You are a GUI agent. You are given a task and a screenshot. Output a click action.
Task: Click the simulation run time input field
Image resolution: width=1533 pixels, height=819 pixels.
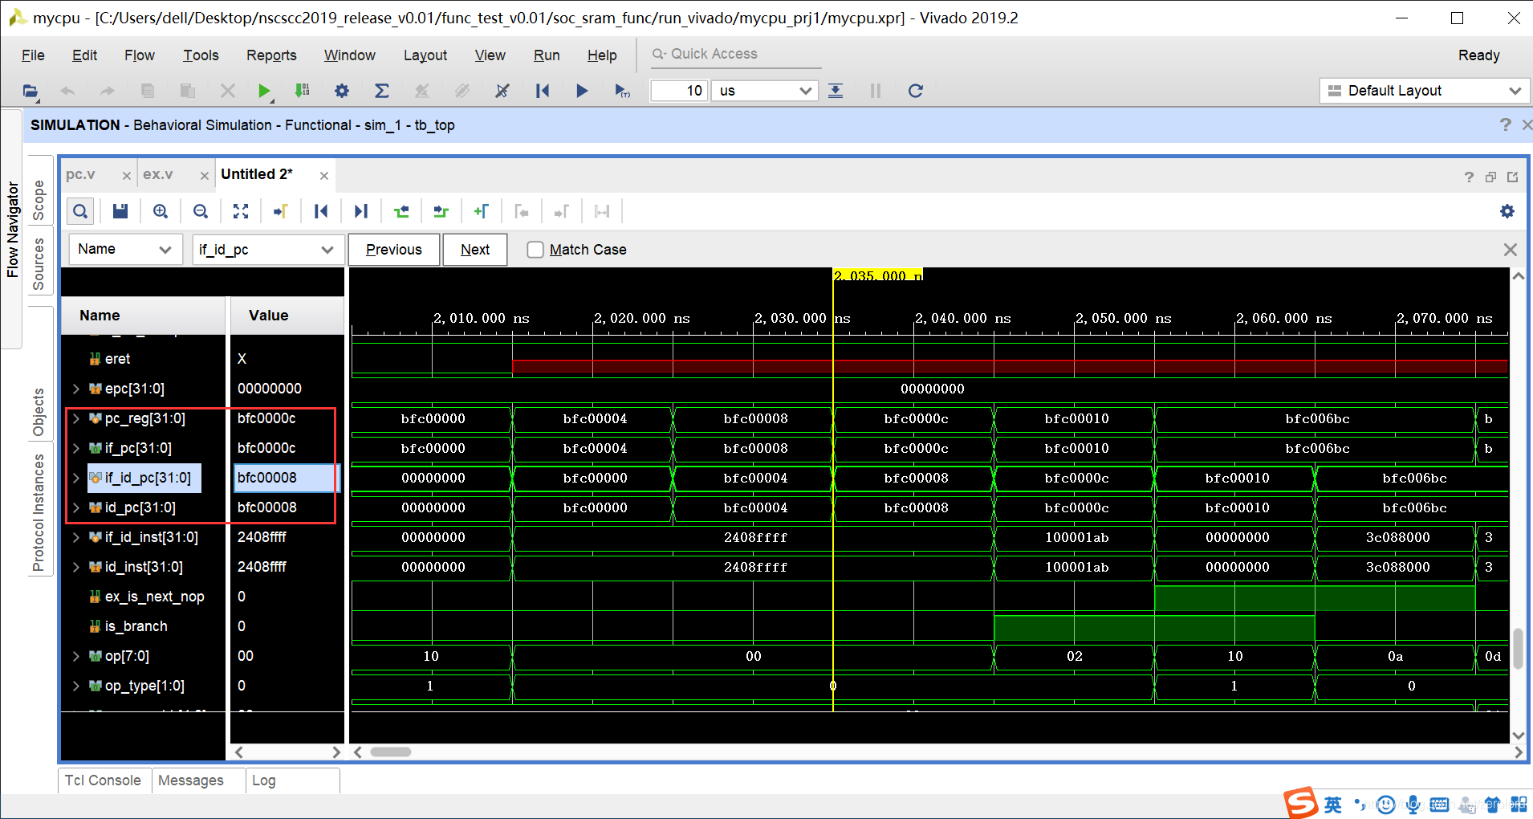679,91
